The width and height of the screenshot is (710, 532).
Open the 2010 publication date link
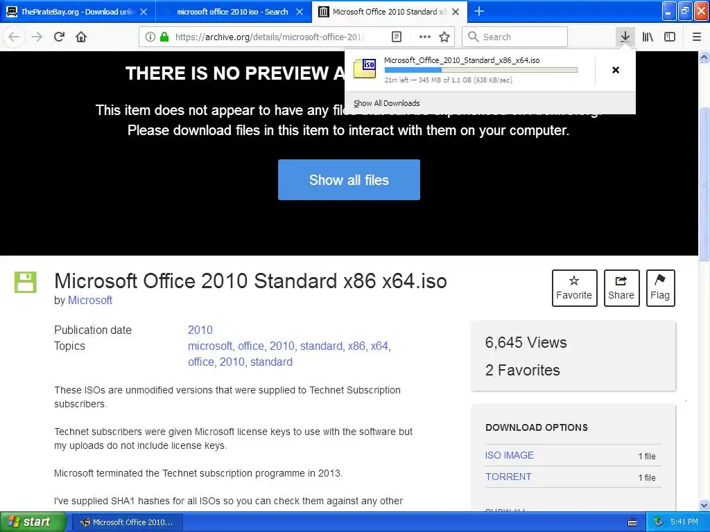(200, 330)
